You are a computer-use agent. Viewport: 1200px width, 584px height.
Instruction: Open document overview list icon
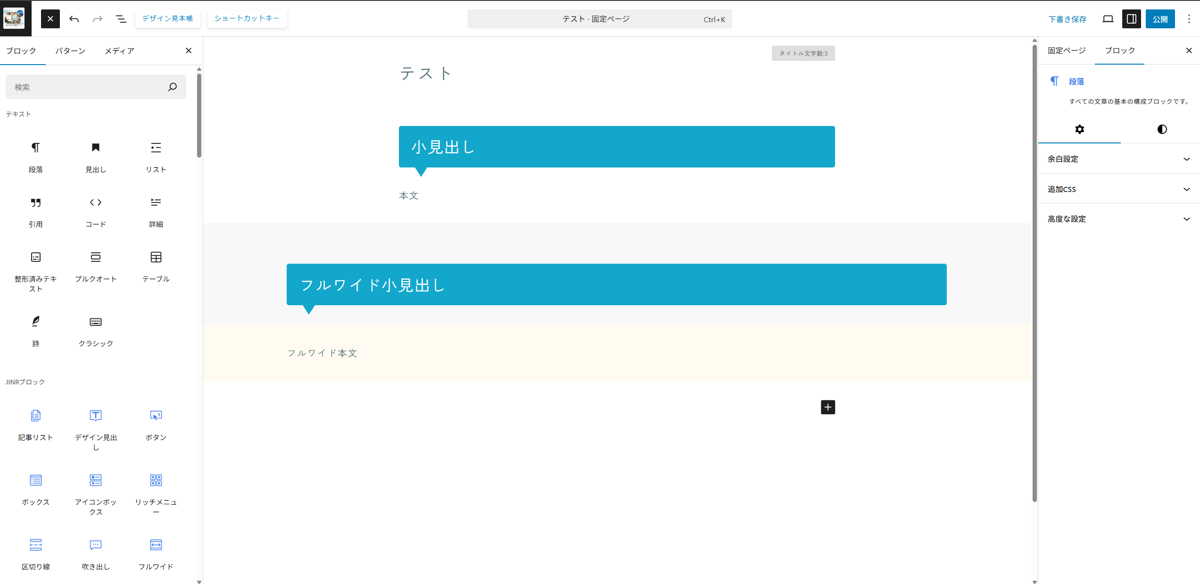[121, 19]
